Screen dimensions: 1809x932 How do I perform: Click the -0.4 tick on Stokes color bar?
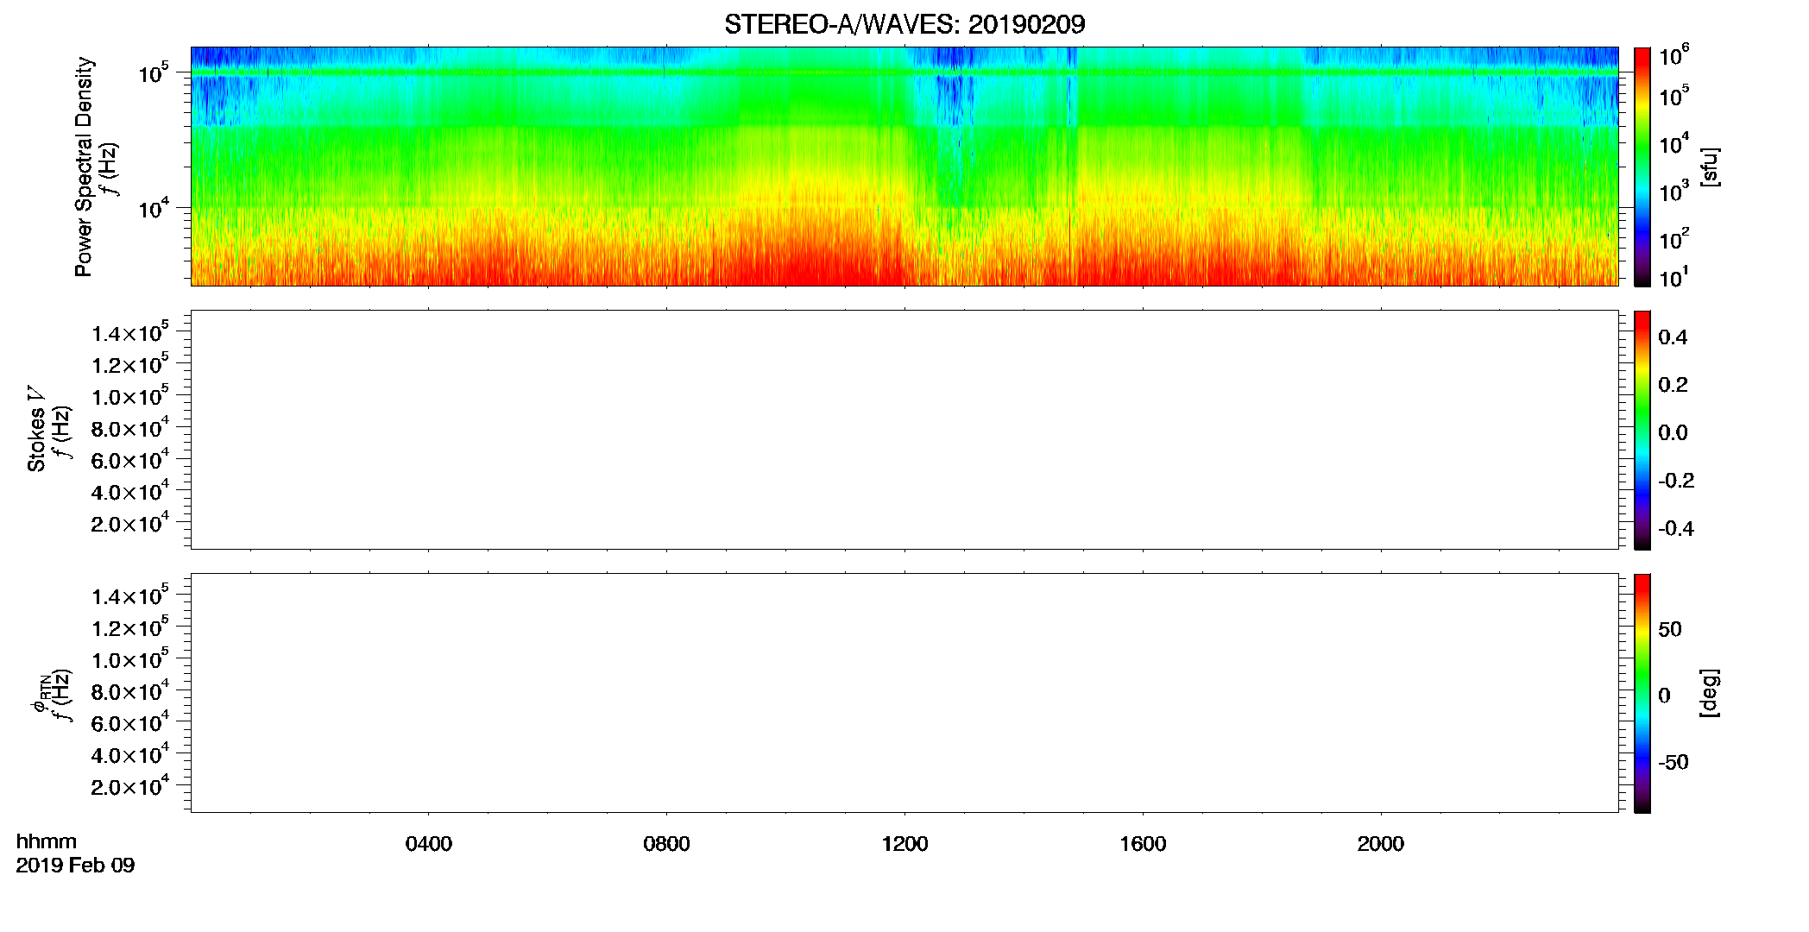[1676, 529]
